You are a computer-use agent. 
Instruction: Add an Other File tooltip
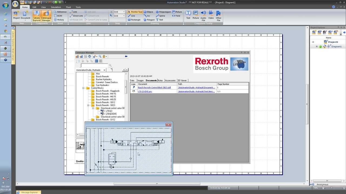pos(218,16)
